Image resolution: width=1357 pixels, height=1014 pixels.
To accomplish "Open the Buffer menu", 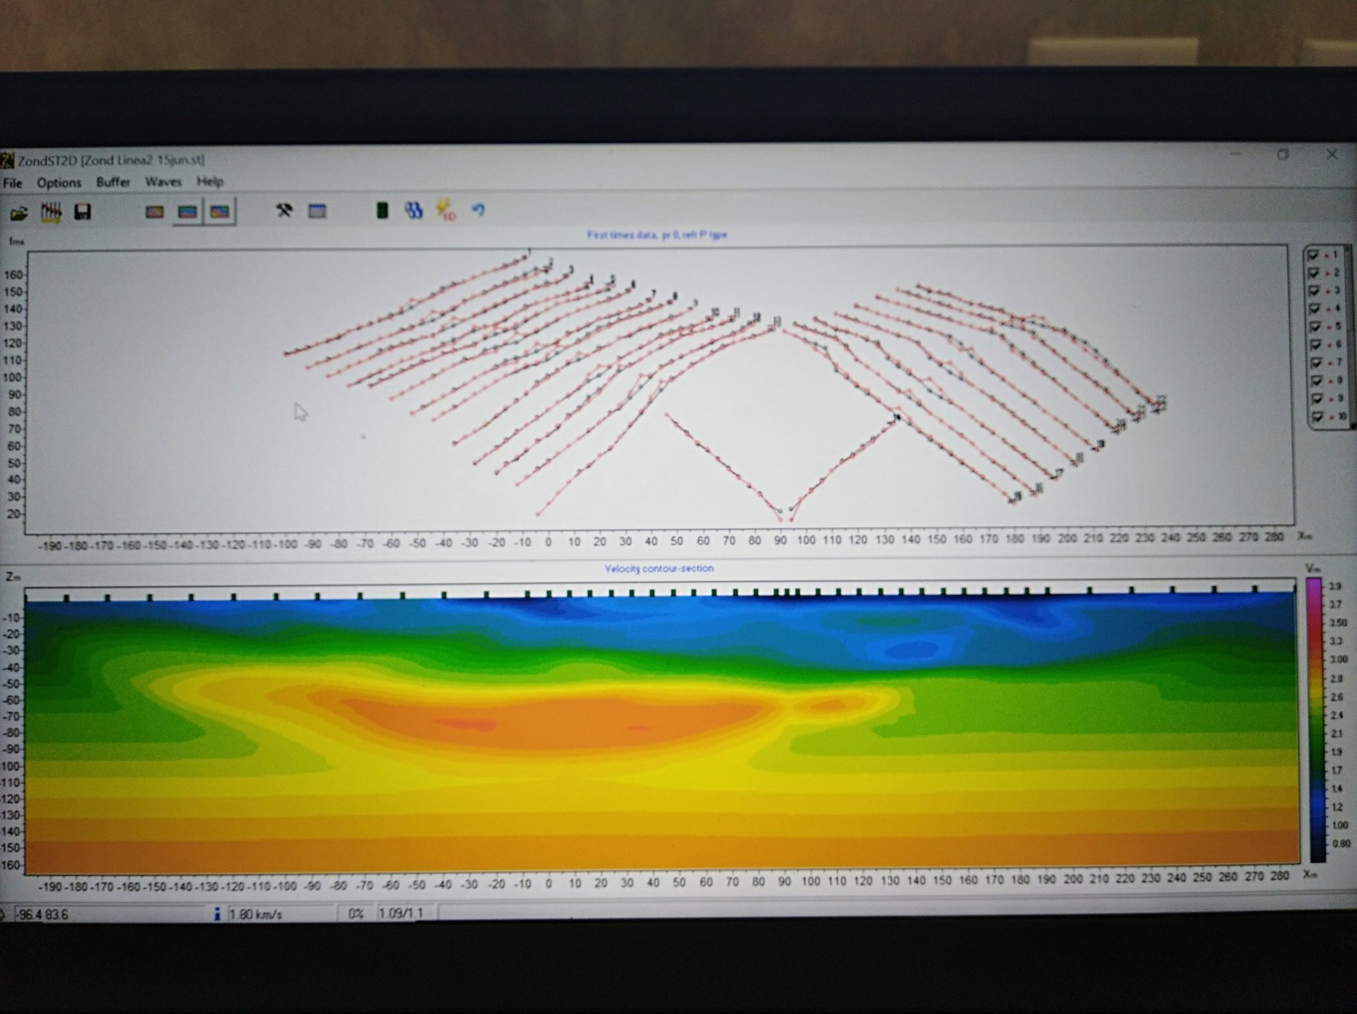I will point(113,182).
